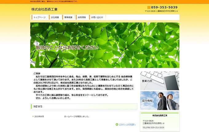209x132 pixels.
Task: Click the sidebar 株式会社西森工業 company heading
Action: point(160,115)
